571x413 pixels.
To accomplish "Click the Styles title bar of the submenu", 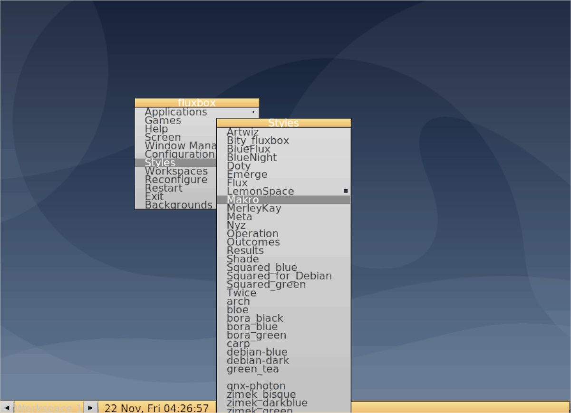I will coord(283,123).
